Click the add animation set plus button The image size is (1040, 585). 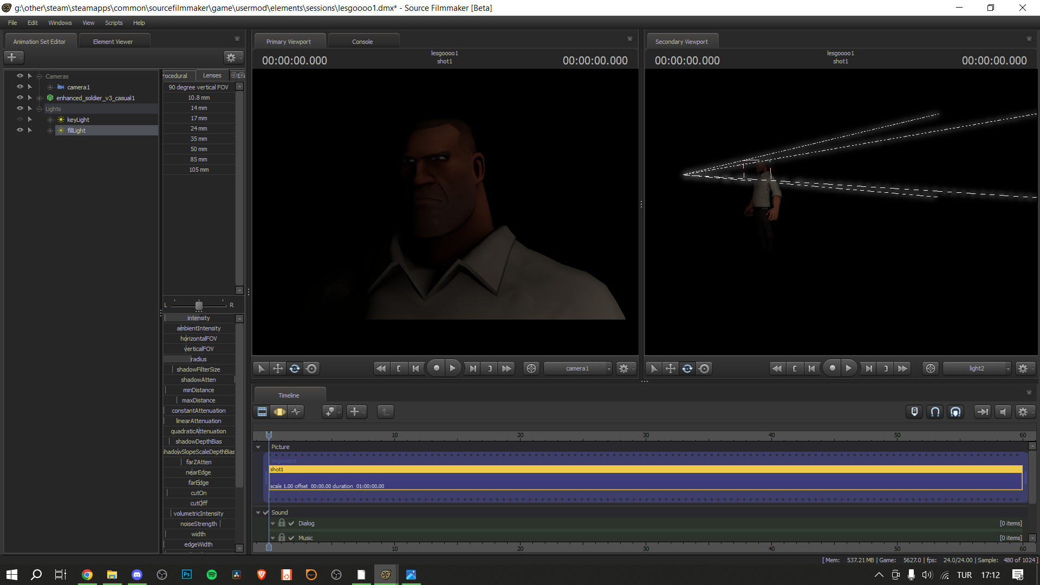(x=13, y=57)
